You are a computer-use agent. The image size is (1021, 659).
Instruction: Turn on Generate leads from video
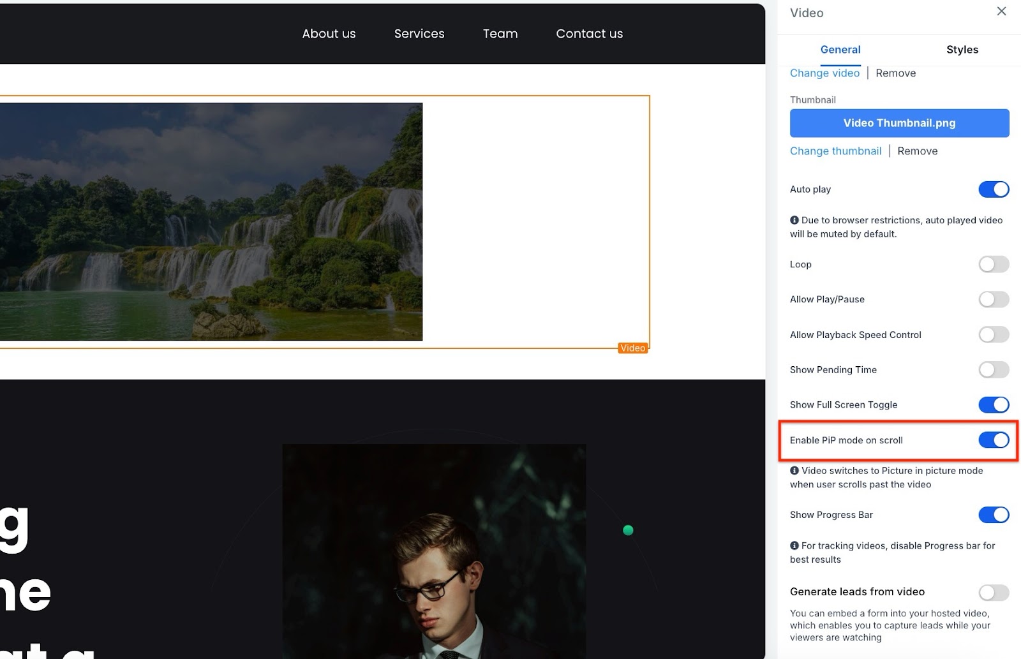993,593
